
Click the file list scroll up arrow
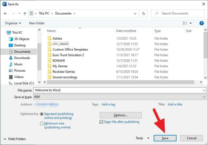pos(205,30)
